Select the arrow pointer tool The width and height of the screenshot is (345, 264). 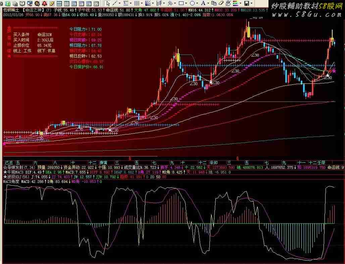click(x=108, y=3)
